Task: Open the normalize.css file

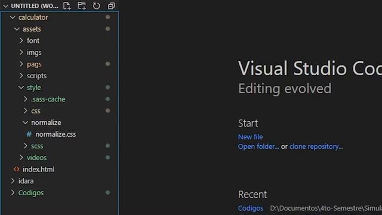Action: [56, 134]
